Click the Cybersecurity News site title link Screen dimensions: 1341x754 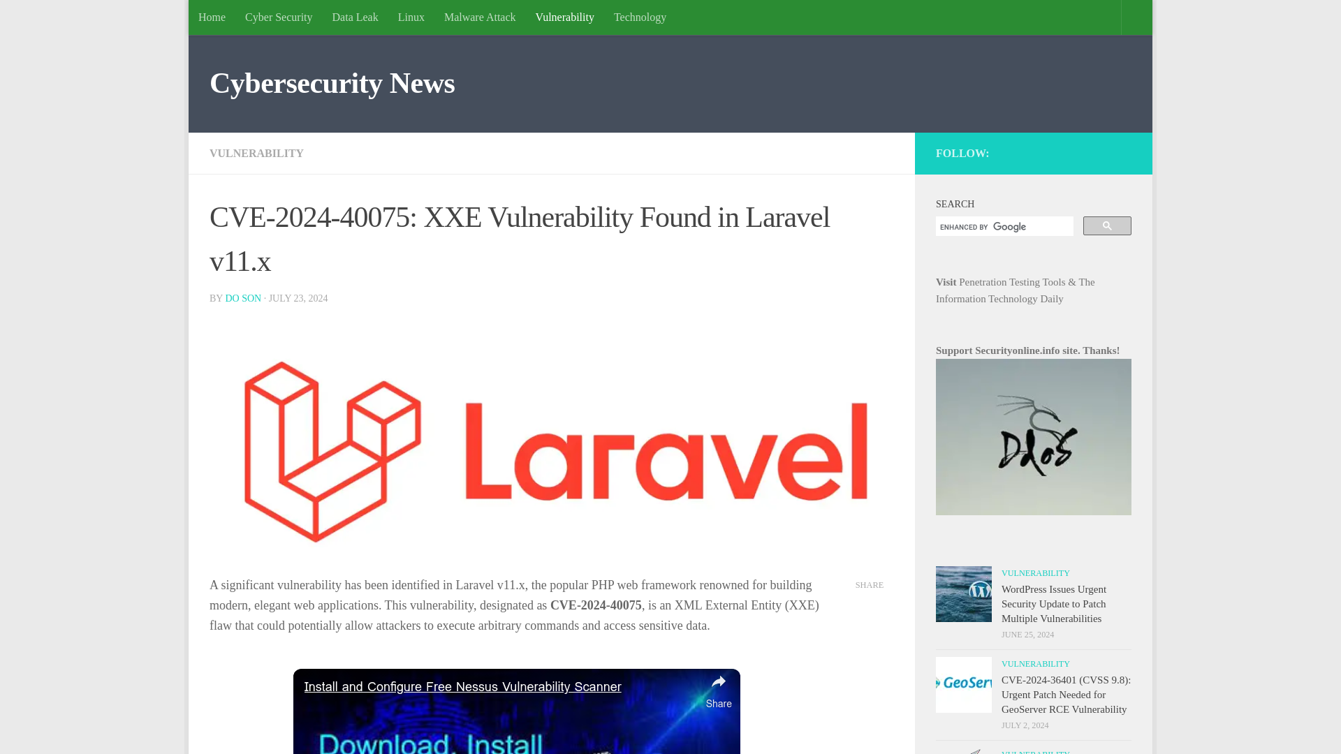(332, 83)
